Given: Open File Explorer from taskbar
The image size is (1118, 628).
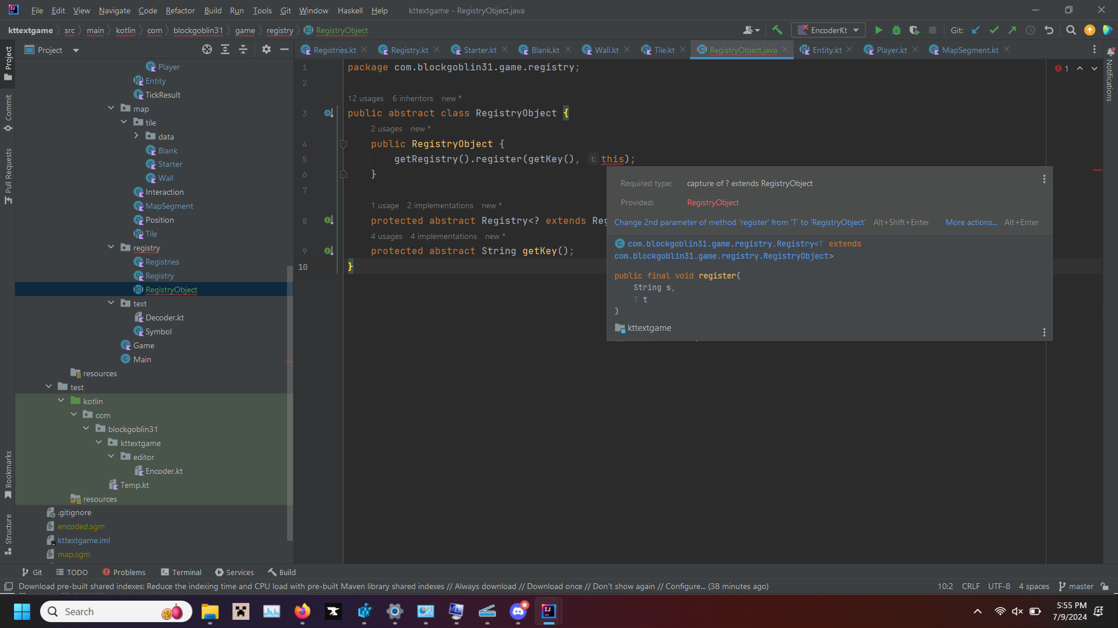Looking at the screenshot, I should click(210, 612).
